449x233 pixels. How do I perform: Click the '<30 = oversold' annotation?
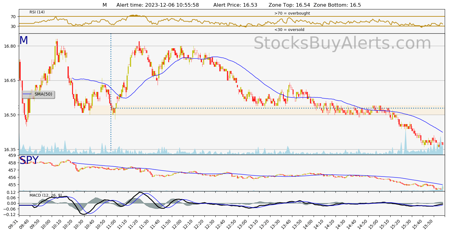coord(289,30)
